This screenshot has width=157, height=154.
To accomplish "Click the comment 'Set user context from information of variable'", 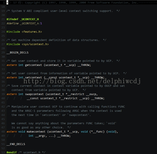I will pos(67,73).
